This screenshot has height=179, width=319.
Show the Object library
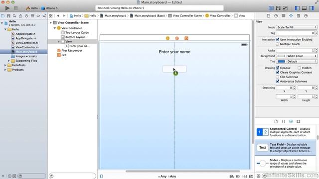click(x=291, y=121)
